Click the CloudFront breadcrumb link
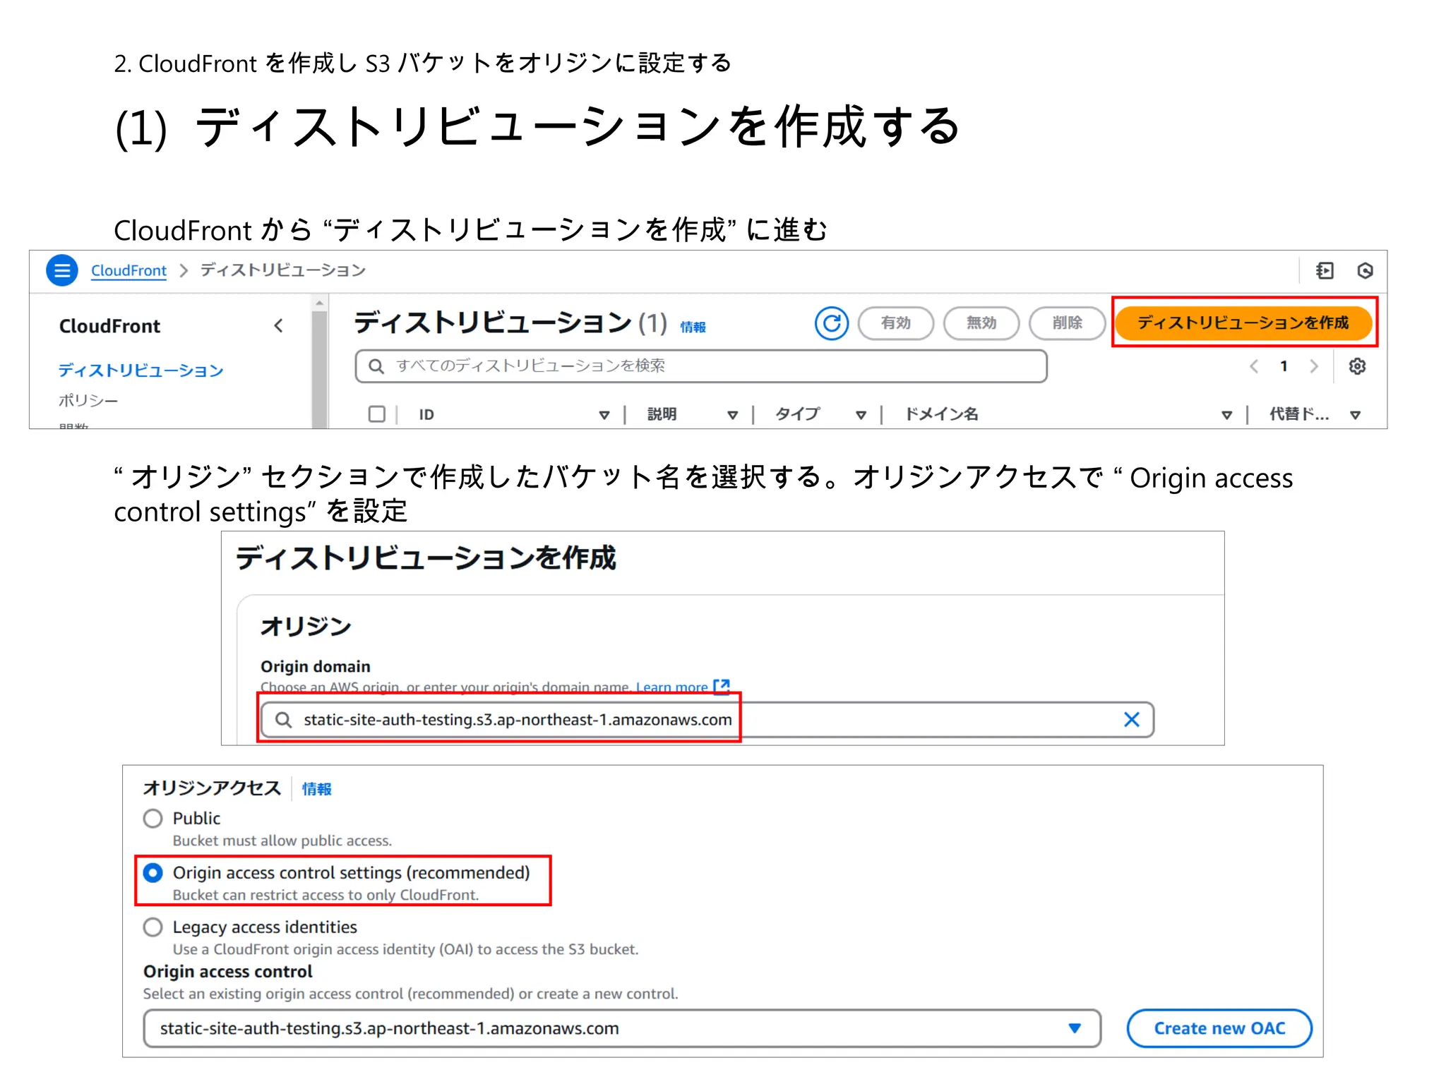Viewport: 1446px width, 1084px height. 129,270
